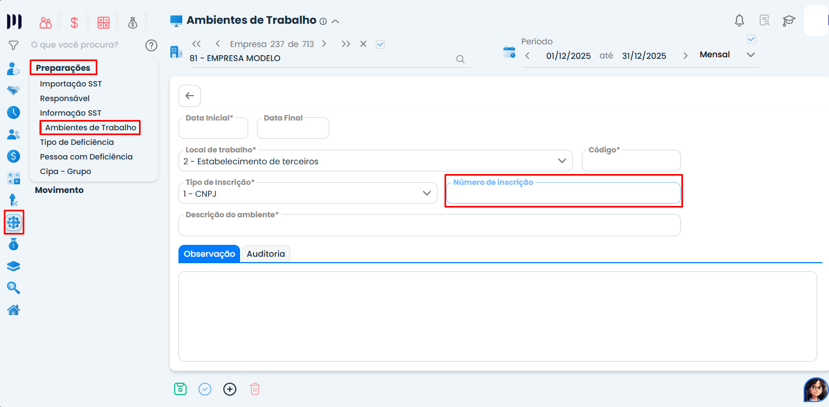Open the notifications bell icon

tap(739, 21)
